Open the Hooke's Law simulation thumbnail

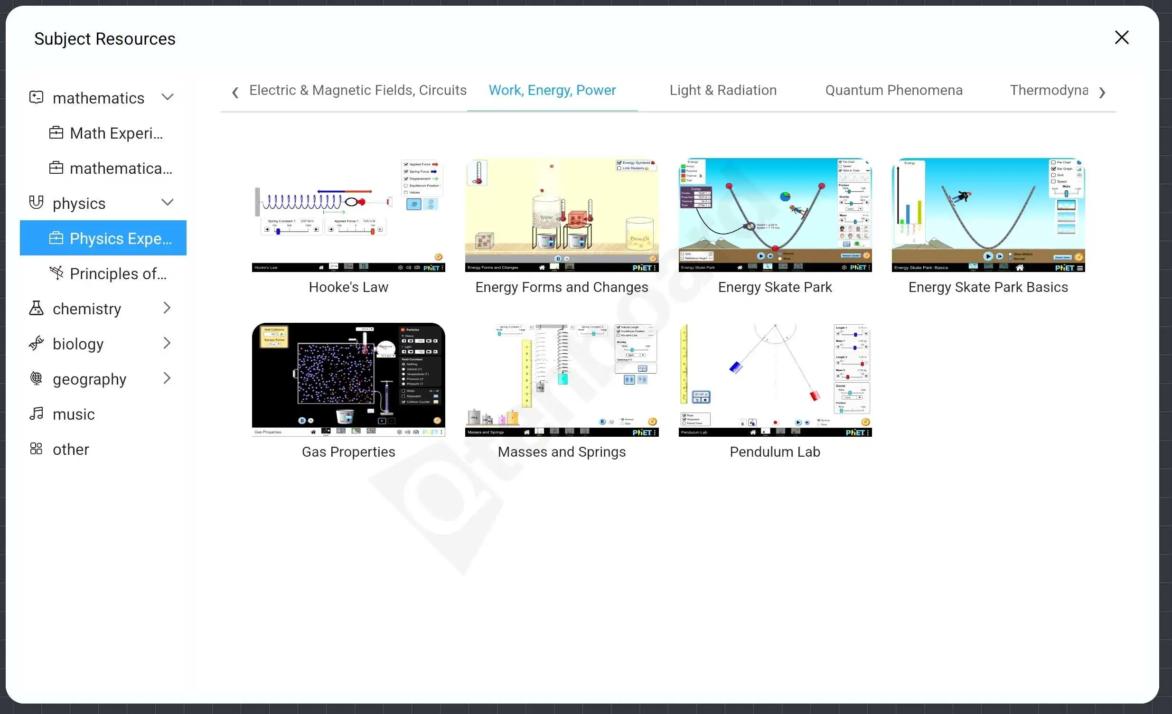tap(348, 215)
